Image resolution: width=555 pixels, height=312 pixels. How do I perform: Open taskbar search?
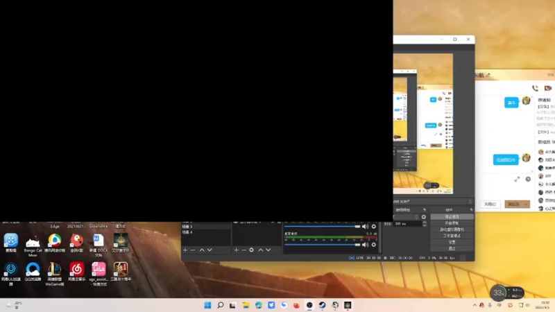[220, 305]
